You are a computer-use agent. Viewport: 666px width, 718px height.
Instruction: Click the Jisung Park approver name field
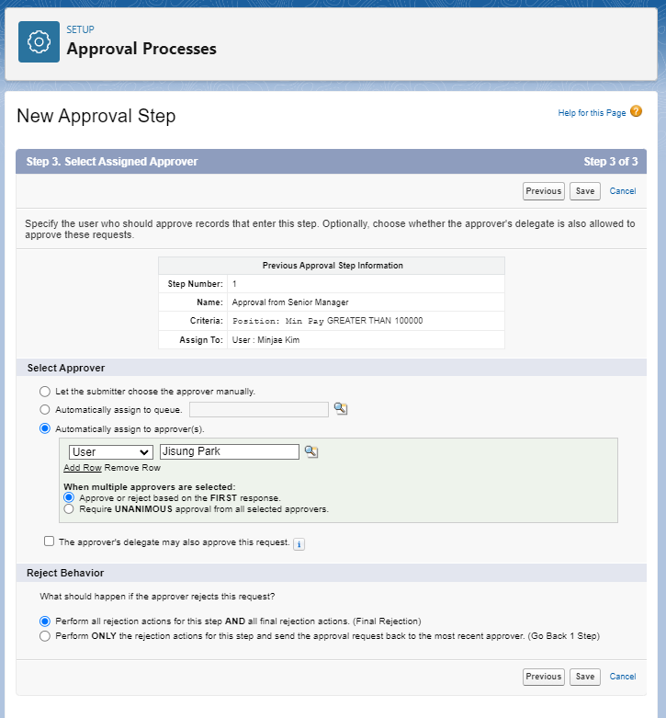point(230,452)
